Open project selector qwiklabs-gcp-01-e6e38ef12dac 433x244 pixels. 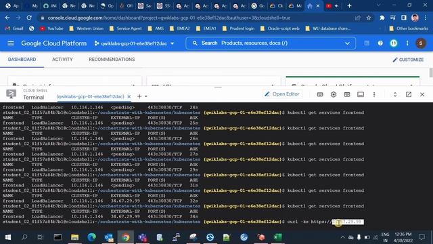pyautogui.click(x=135, y=43)
